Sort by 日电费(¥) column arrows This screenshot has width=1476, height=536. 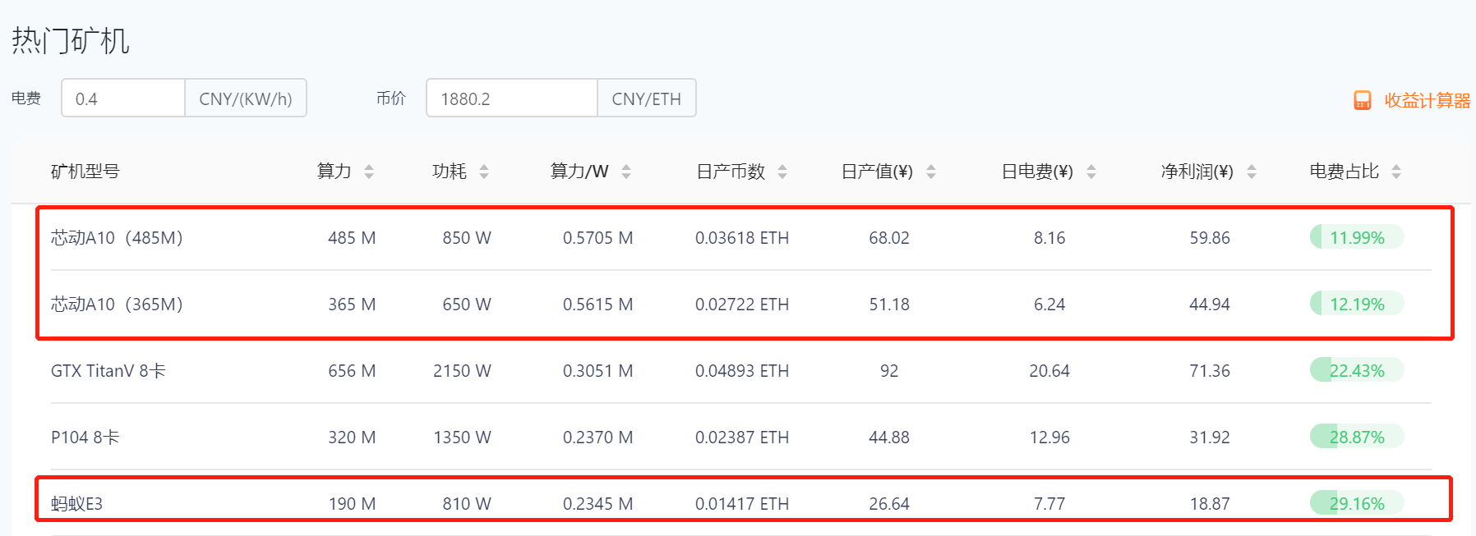pyautogui.click(x=1091, y=172)
